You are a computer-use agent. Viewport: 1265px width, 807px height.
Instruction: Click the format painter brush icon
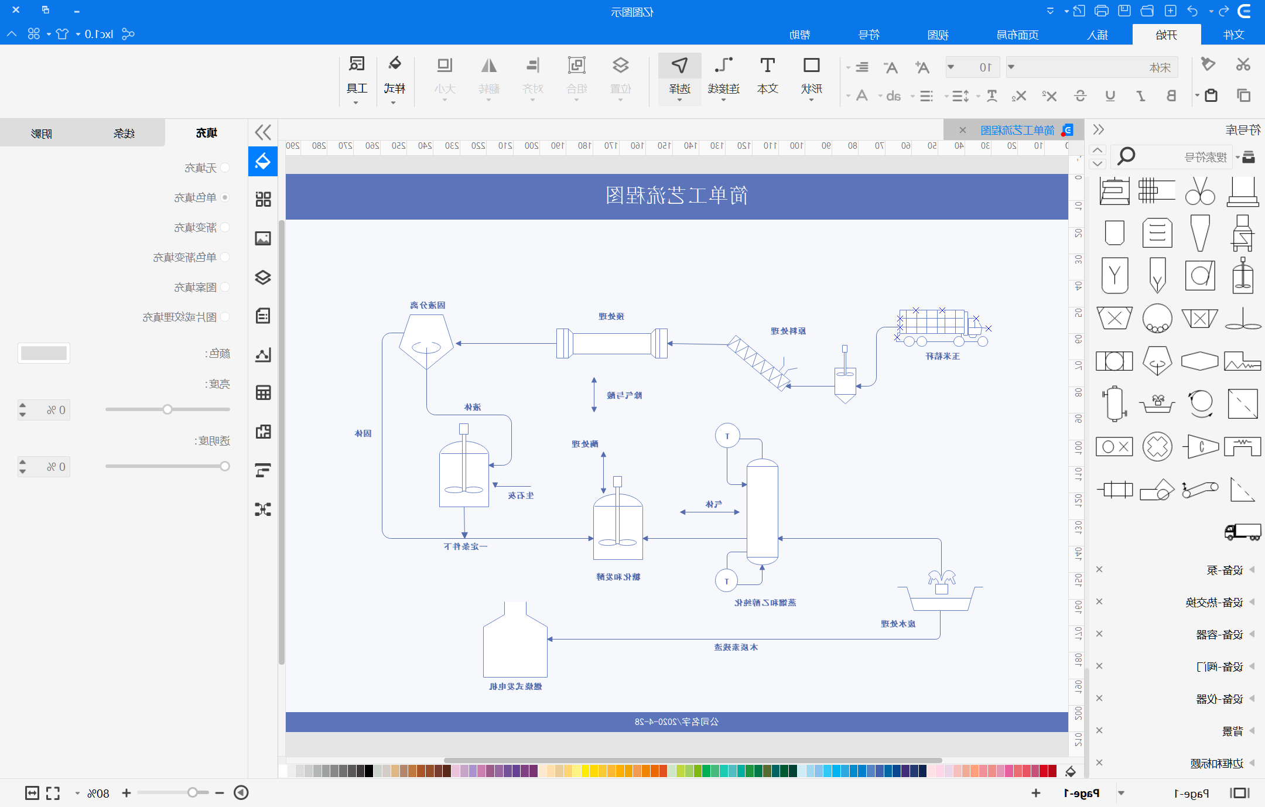pyautogui.click(x=1208, y=64)
